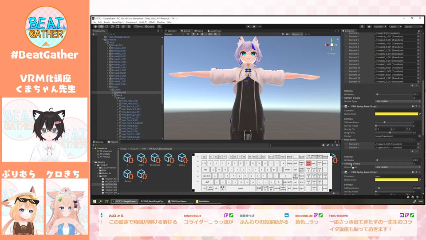The image size is (426, 240).
Task: Start Play mode with the play button
Action: pyautogui.click(x=248, y=27)
